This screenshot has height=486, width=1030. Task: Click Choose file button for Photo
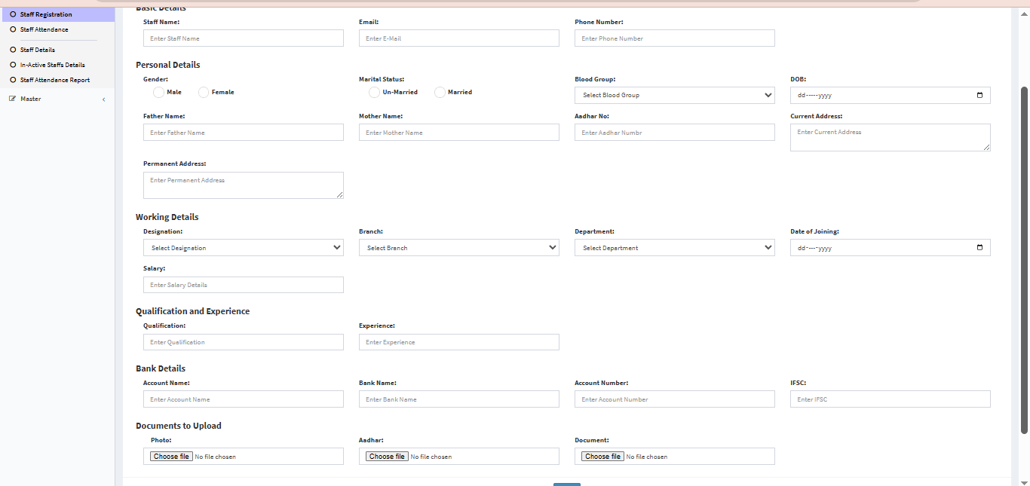point(171,457)
